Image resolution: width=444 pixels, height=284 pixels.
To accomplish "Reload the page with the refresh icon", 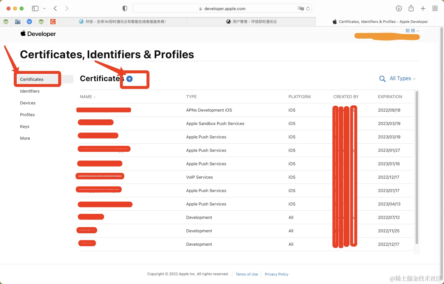I will tap(308, 9).
